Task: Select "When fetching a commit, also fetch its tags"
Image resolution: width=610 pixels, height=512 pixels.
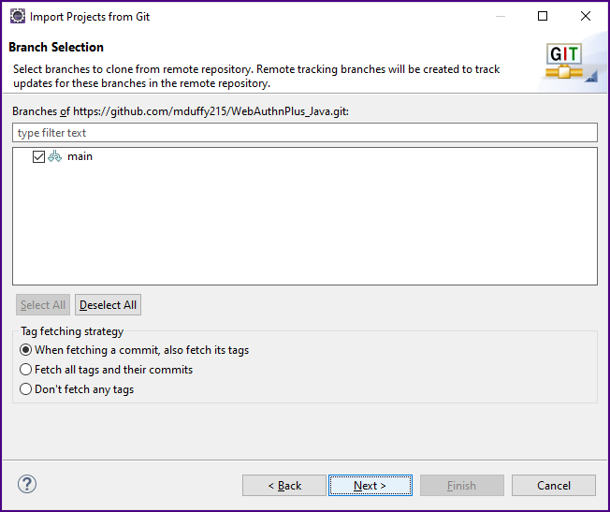Action: 25,350
